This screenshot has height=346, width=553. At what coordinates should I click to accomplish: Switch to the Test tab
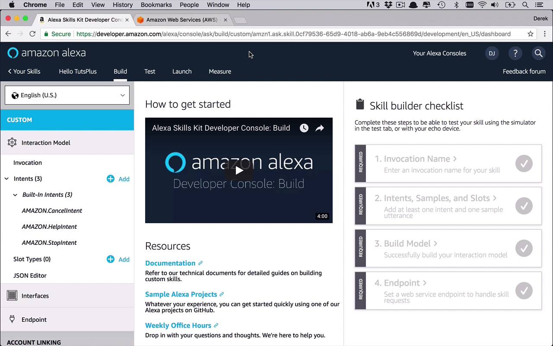click(150, 71)
